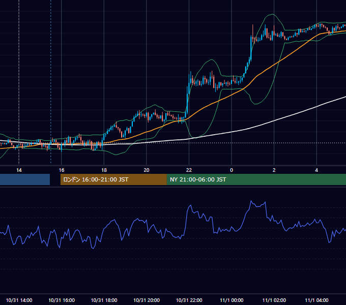Click hour label 18 on price chart axis

coord(104,170)
